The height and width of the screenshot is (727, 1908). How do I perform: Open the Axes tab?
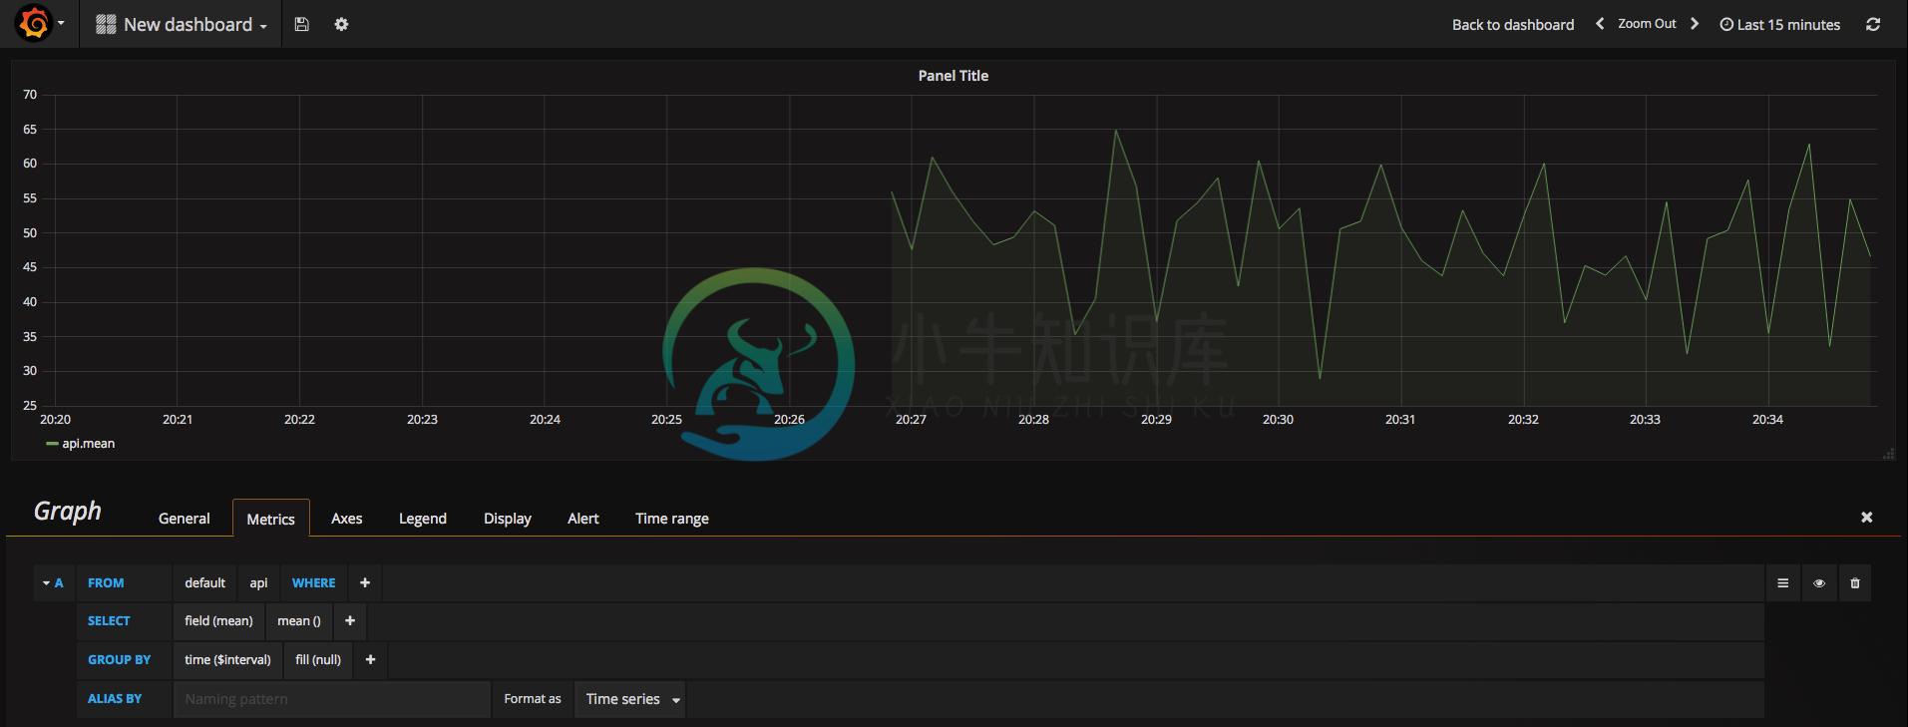pyautogui.click(x=346, y=519)
